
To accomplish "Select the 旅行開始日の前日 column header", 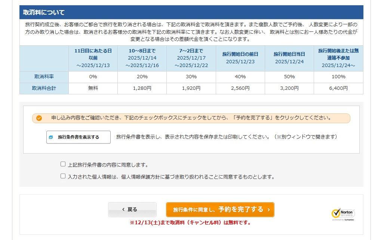I will (x=240, y=58).
